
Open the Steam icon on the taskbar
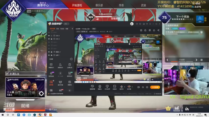40,115
